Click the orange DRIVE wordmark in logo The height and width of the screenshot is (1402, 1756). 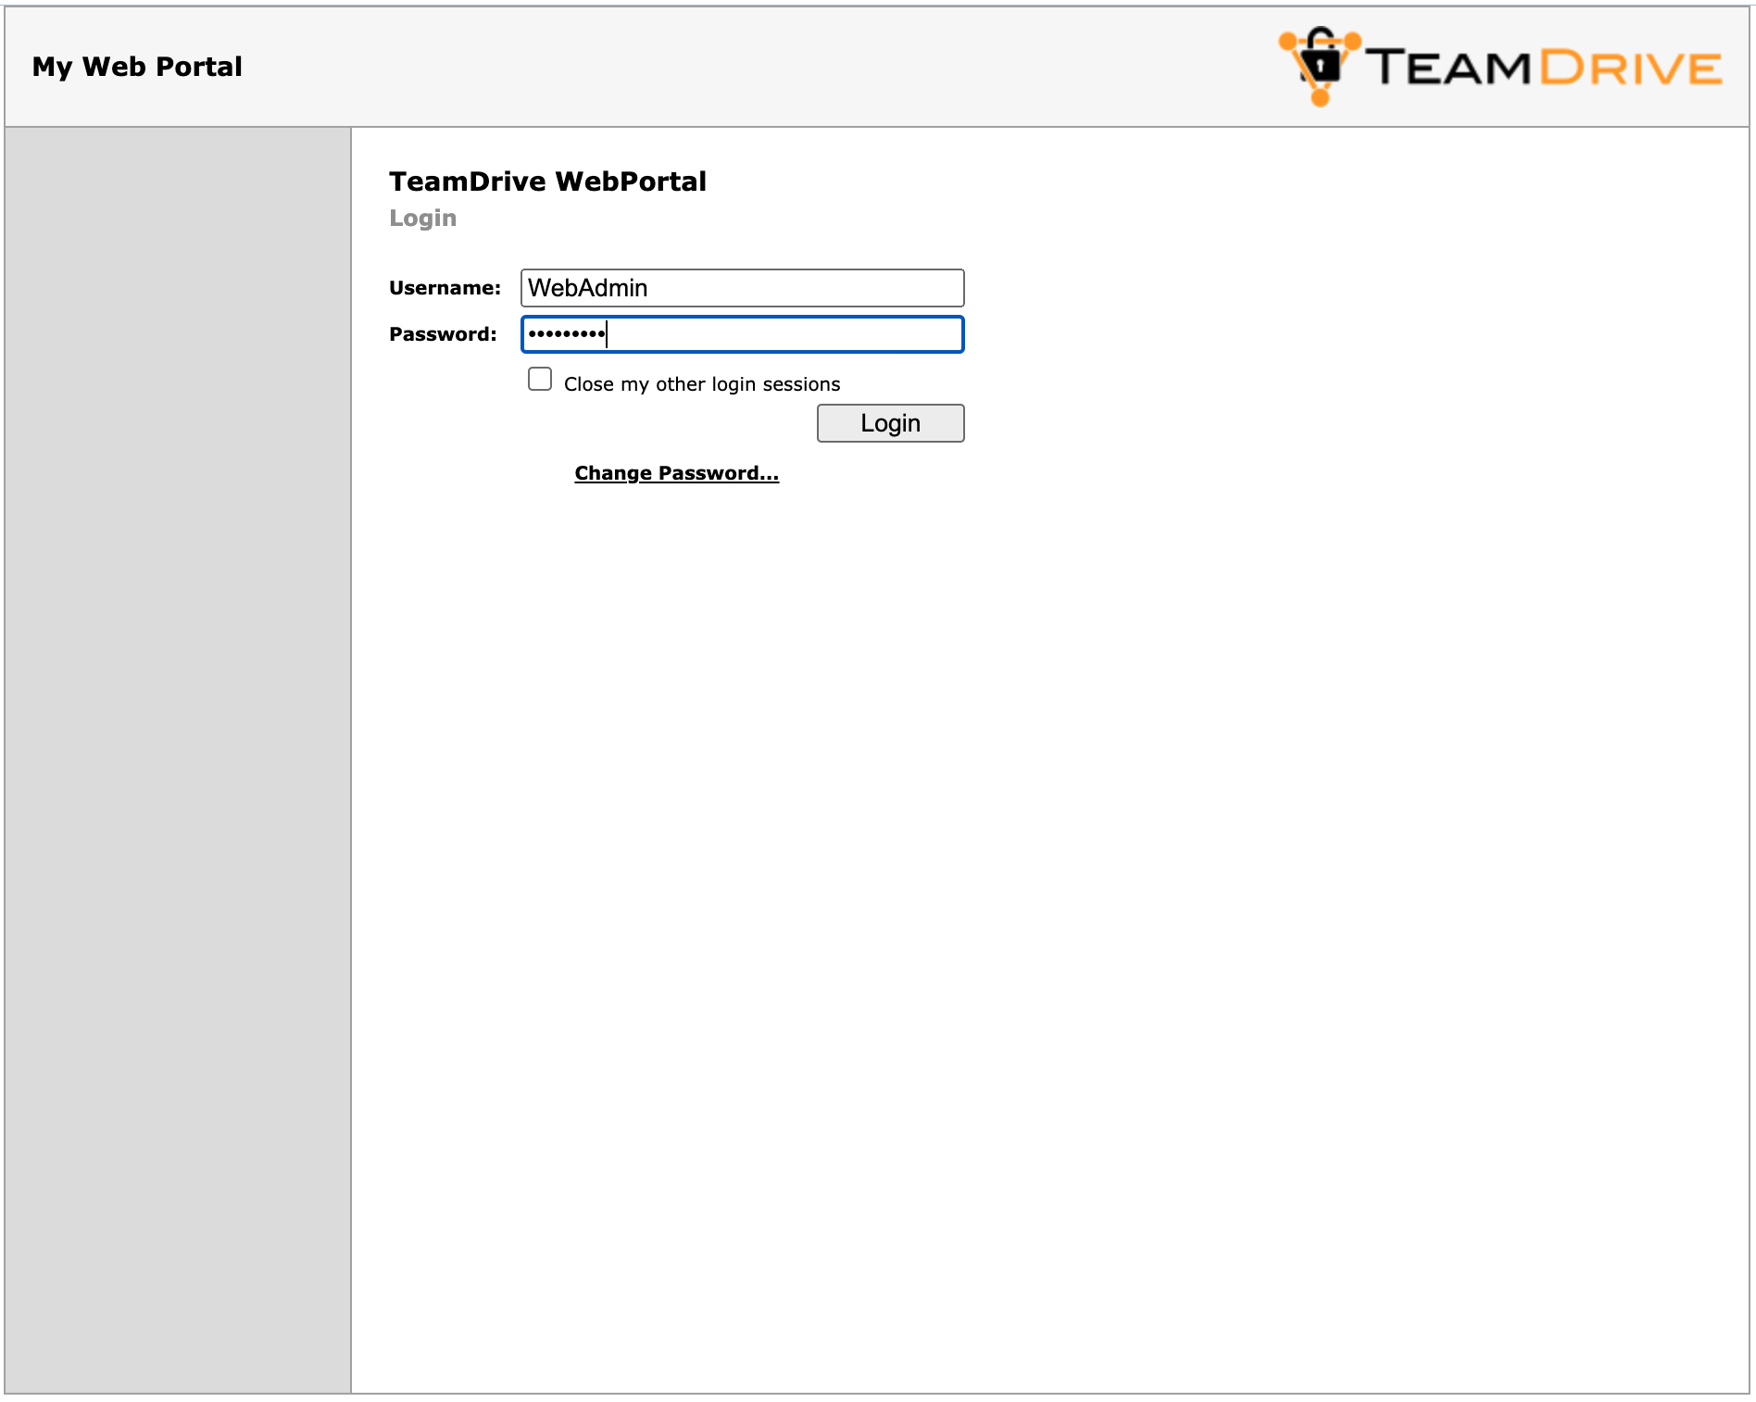pos(1630,68)
